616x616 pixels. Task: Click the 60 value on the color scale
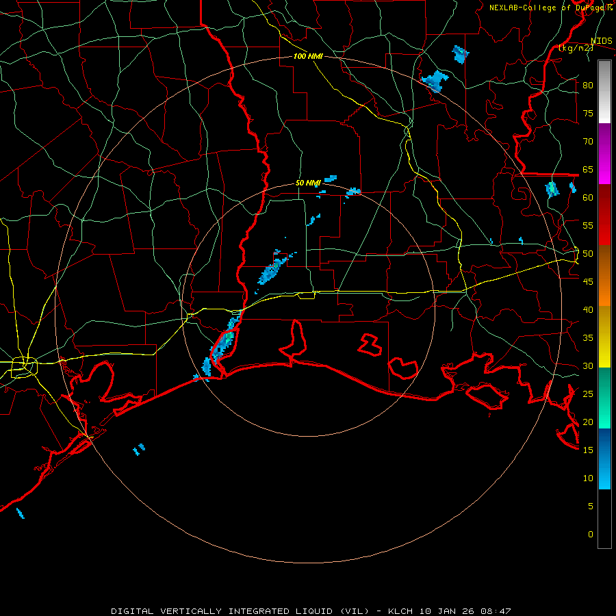588,198
